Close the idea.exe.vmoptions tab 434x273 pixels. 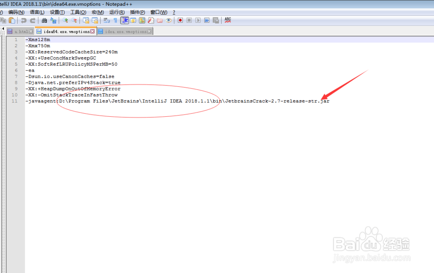149,32
